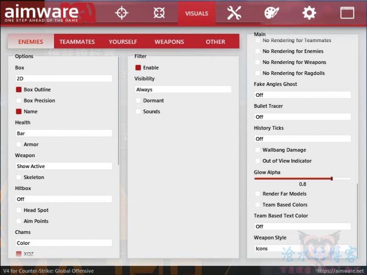This screenshot has width=367, height=275.
Task: Open the crosshair aimbot section icon
Action: point(122,13)
